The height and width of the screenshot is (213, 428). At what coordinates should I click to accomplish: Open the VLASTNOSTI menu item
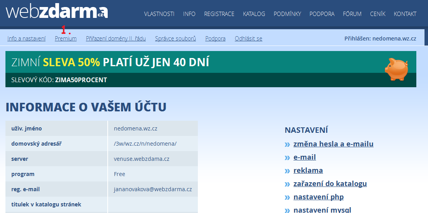point(159,14)
